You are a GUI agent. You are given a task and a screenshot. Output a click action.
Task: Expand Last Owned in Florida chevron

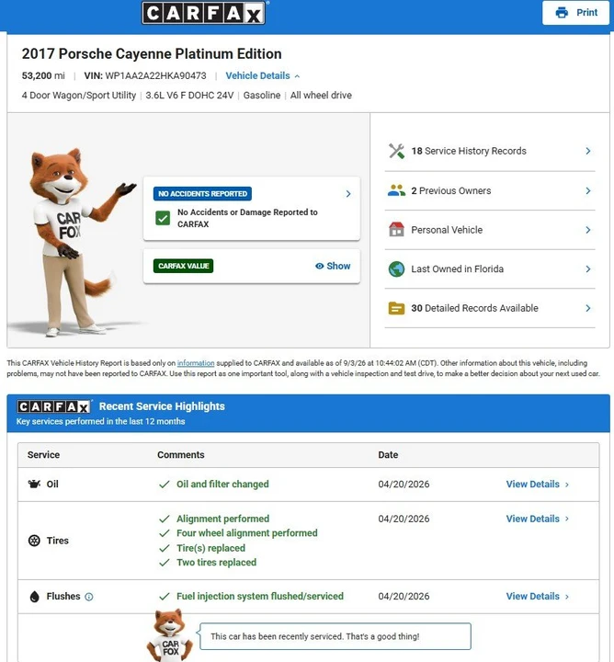[588, 268]
